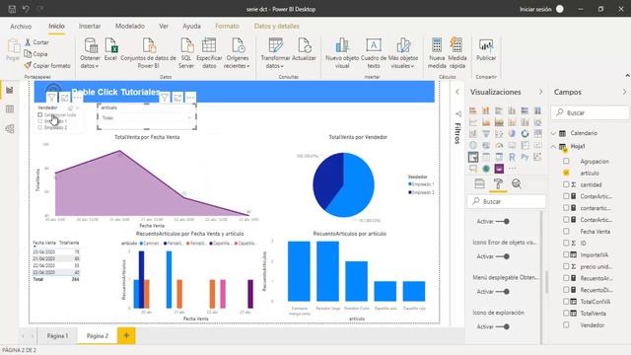
Task: Check Empleado 2 in Vendedor slicer
Action: coord(39,127)
